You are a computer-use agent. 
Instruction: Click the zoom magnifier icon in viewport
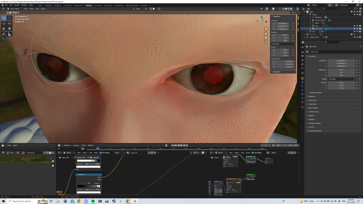pyautogui.click(x=266, y=29)
